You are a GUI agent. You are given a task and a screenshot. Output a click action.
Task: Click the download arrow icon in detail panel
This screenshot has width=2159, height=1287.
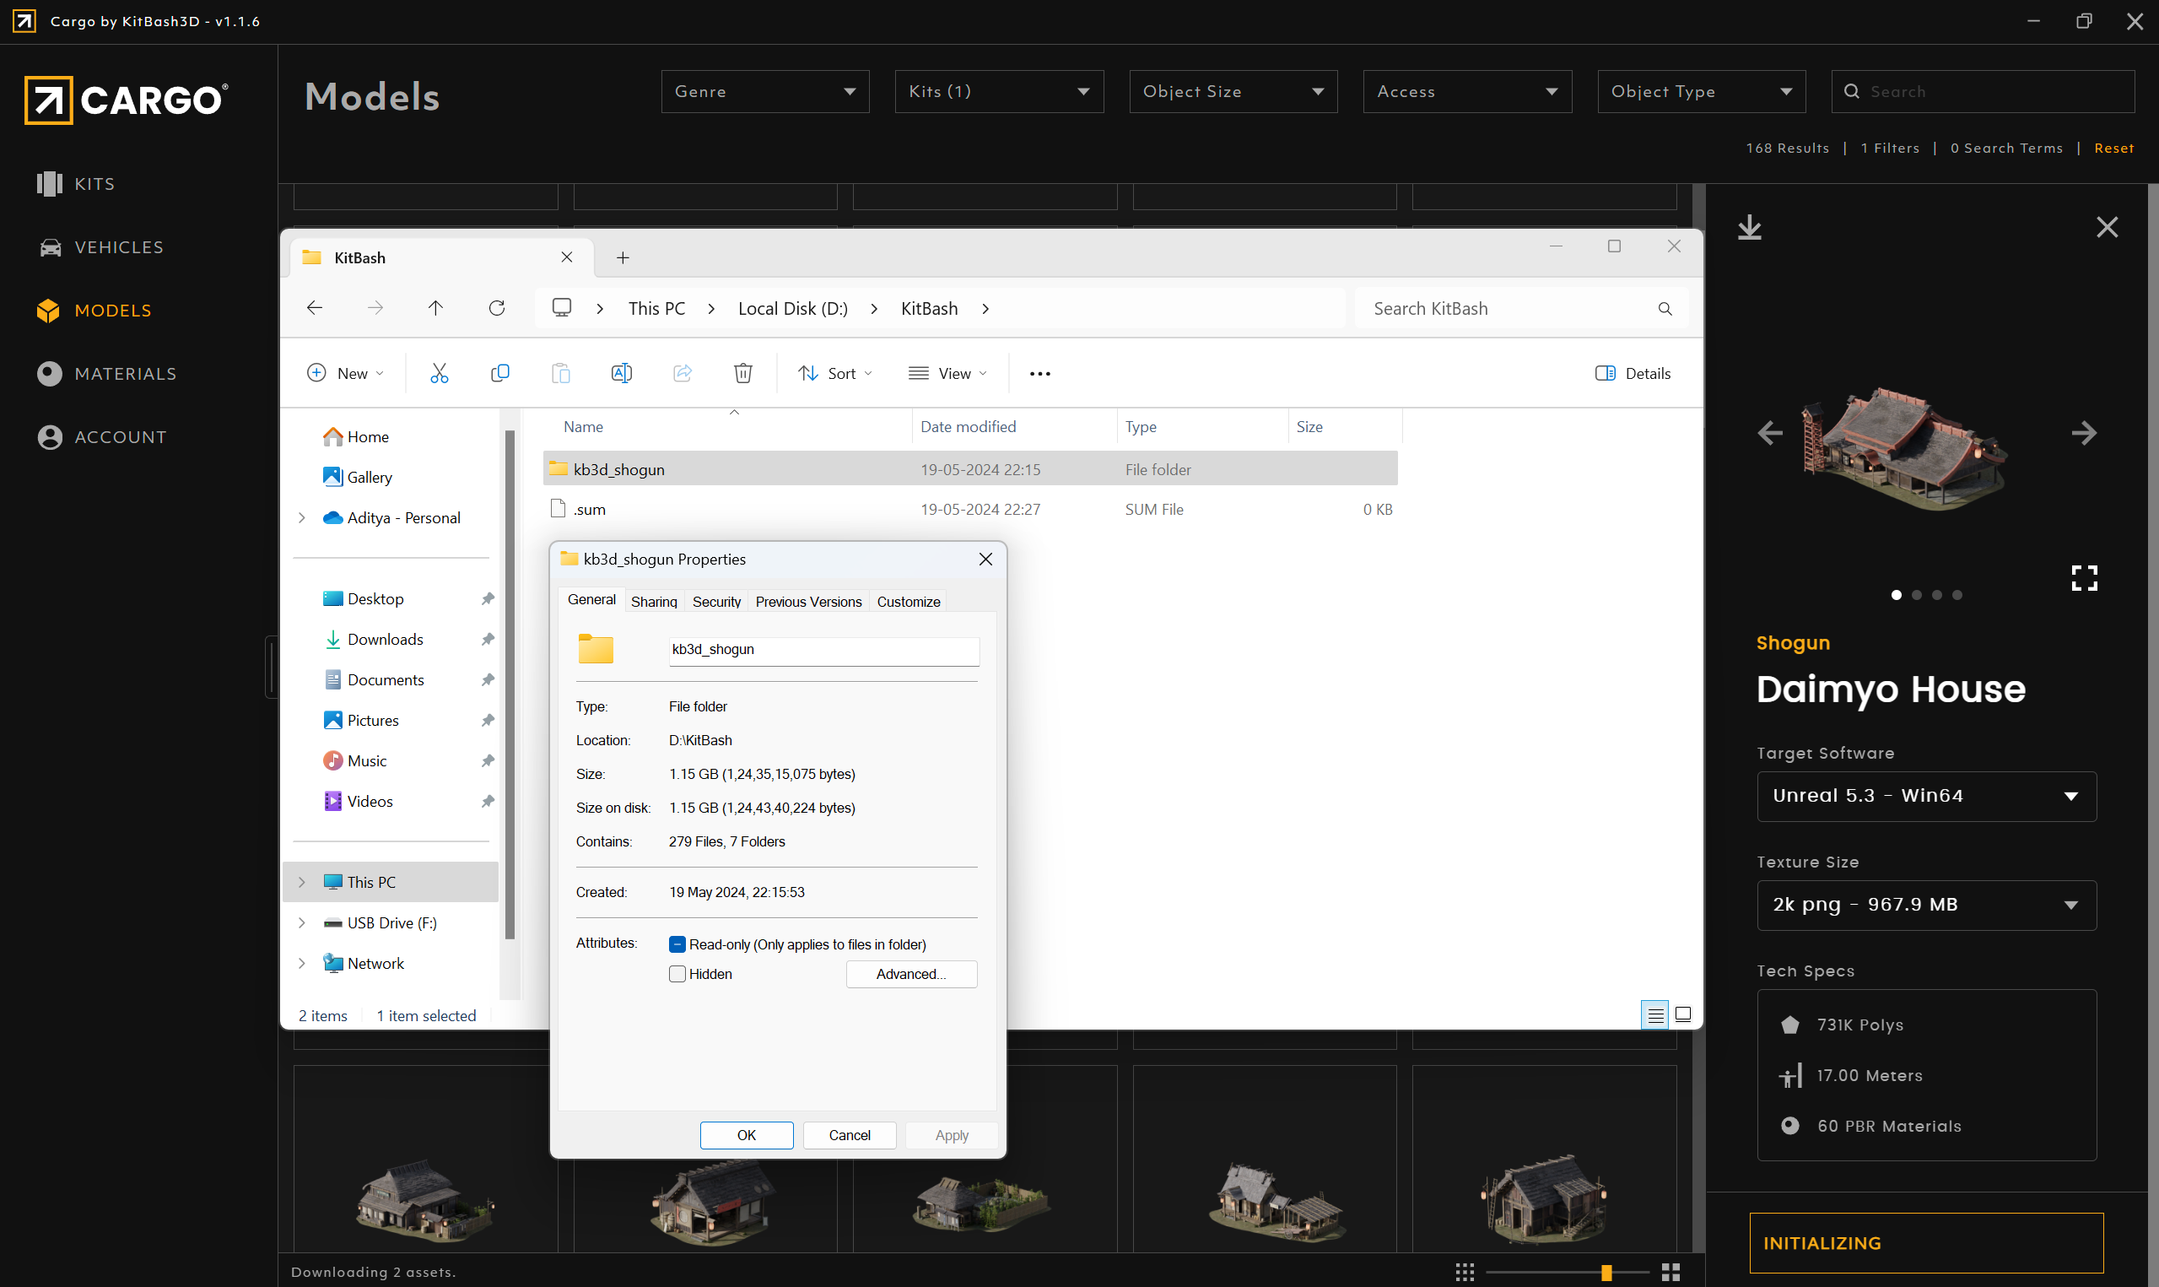tap(1749, 228)
